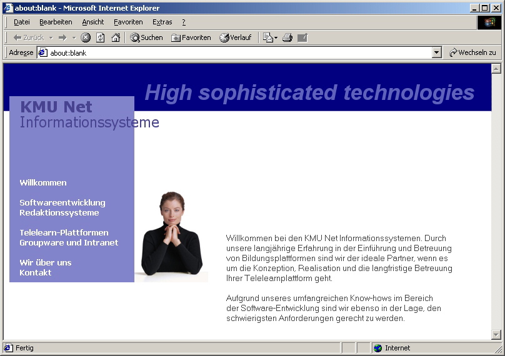
Task: Close the Internet Explorer window
Action: [x=496, y=8]
